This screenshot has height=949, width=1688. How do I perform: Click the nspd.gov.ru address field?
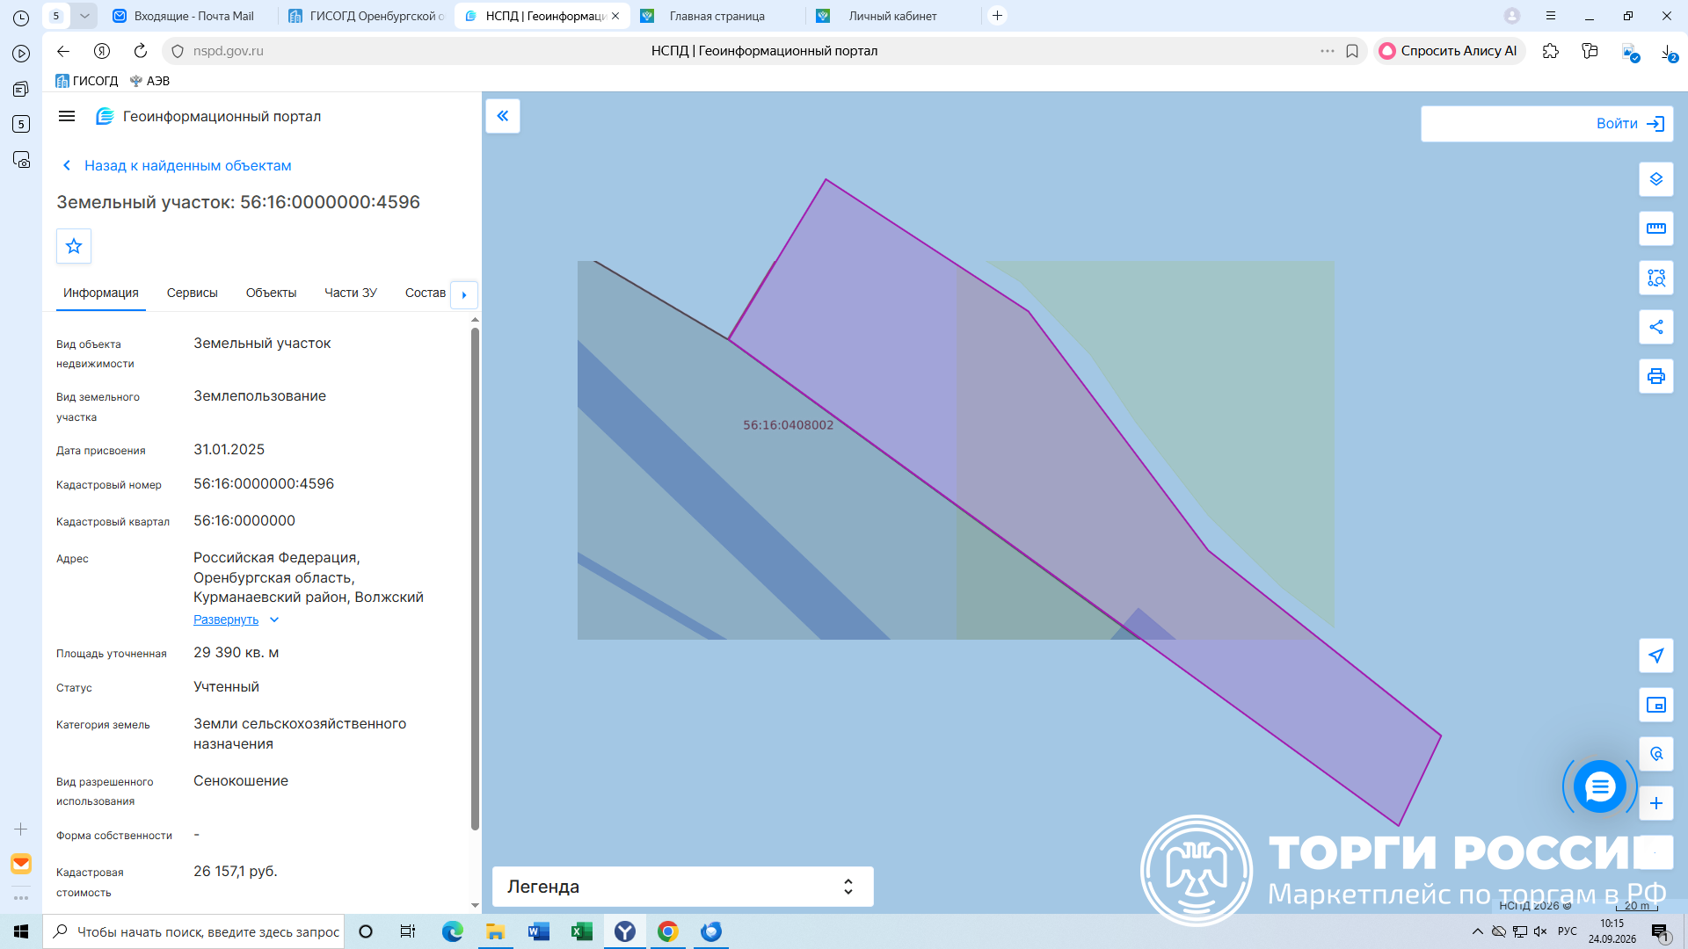[x=229, y=51]
